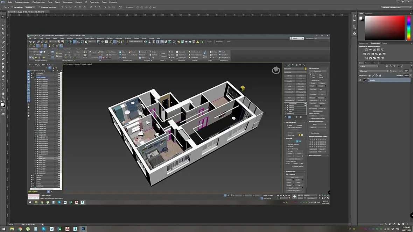Select the Move tool in the toolbox

[3, 16]
